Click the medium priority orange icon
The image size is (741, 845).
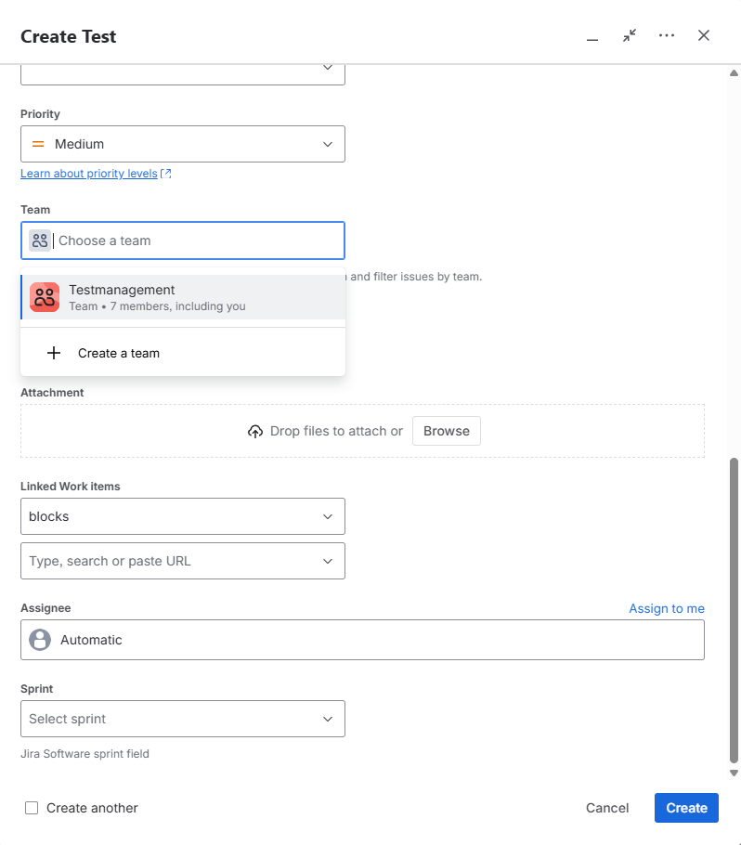point(38,144)
